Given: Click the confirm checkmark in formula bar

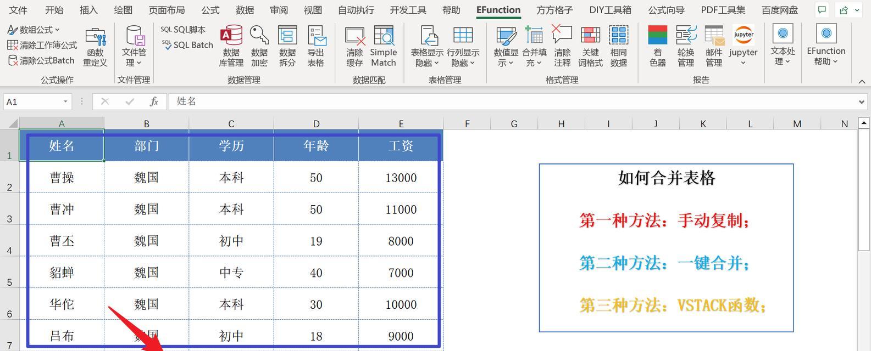Looking at the screenshot, I should click(130, 101).
